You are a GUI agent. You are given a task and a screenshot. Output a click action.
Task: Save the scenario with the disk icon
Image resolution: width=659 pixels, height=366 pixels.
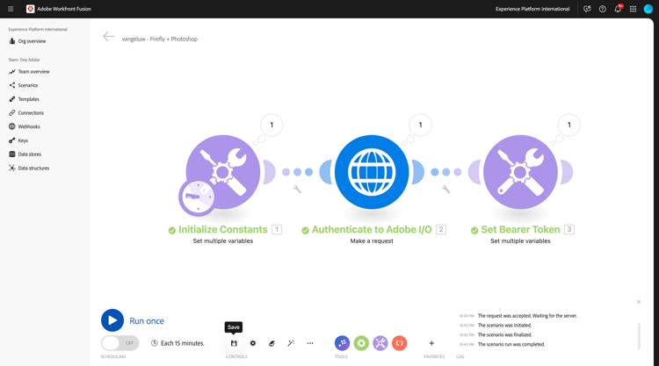(x=234, y=343)
